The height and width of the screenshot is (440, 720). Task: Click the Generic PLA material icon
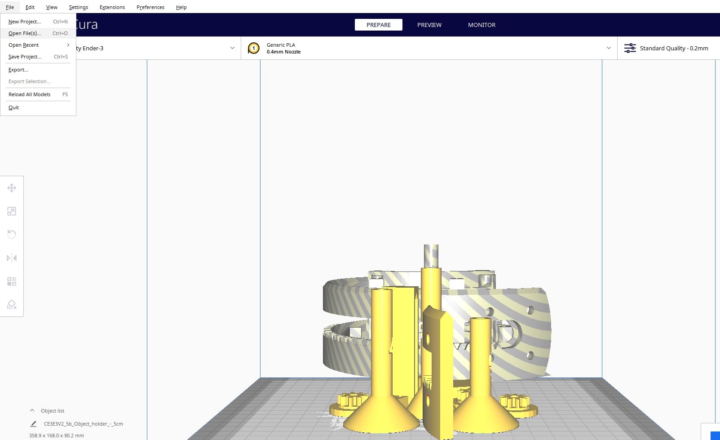[253, 48]
